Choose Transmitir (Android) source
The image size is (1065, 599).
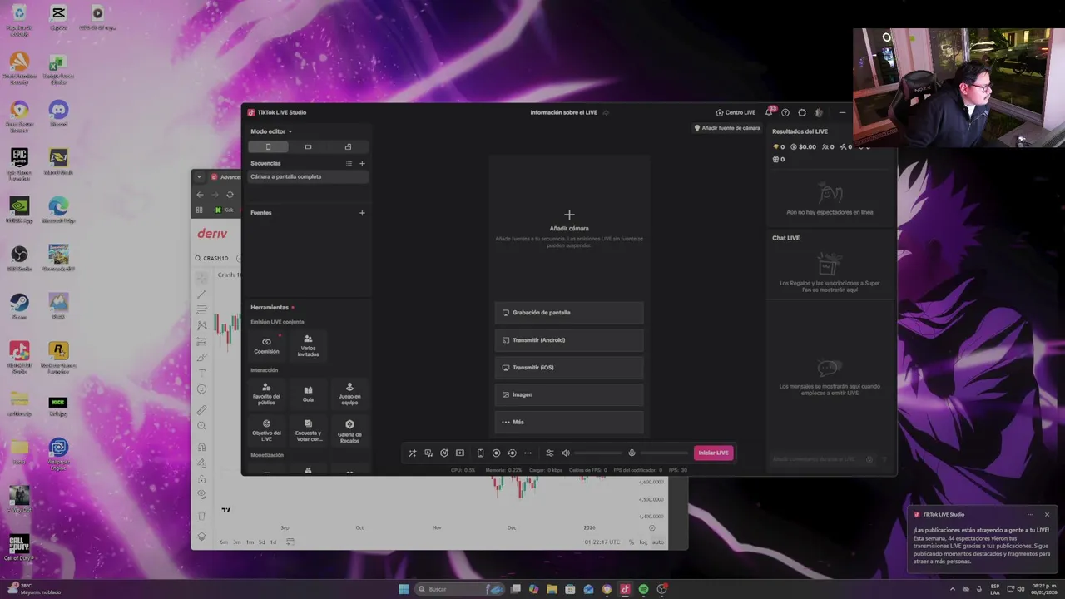(x=569, y=340)
